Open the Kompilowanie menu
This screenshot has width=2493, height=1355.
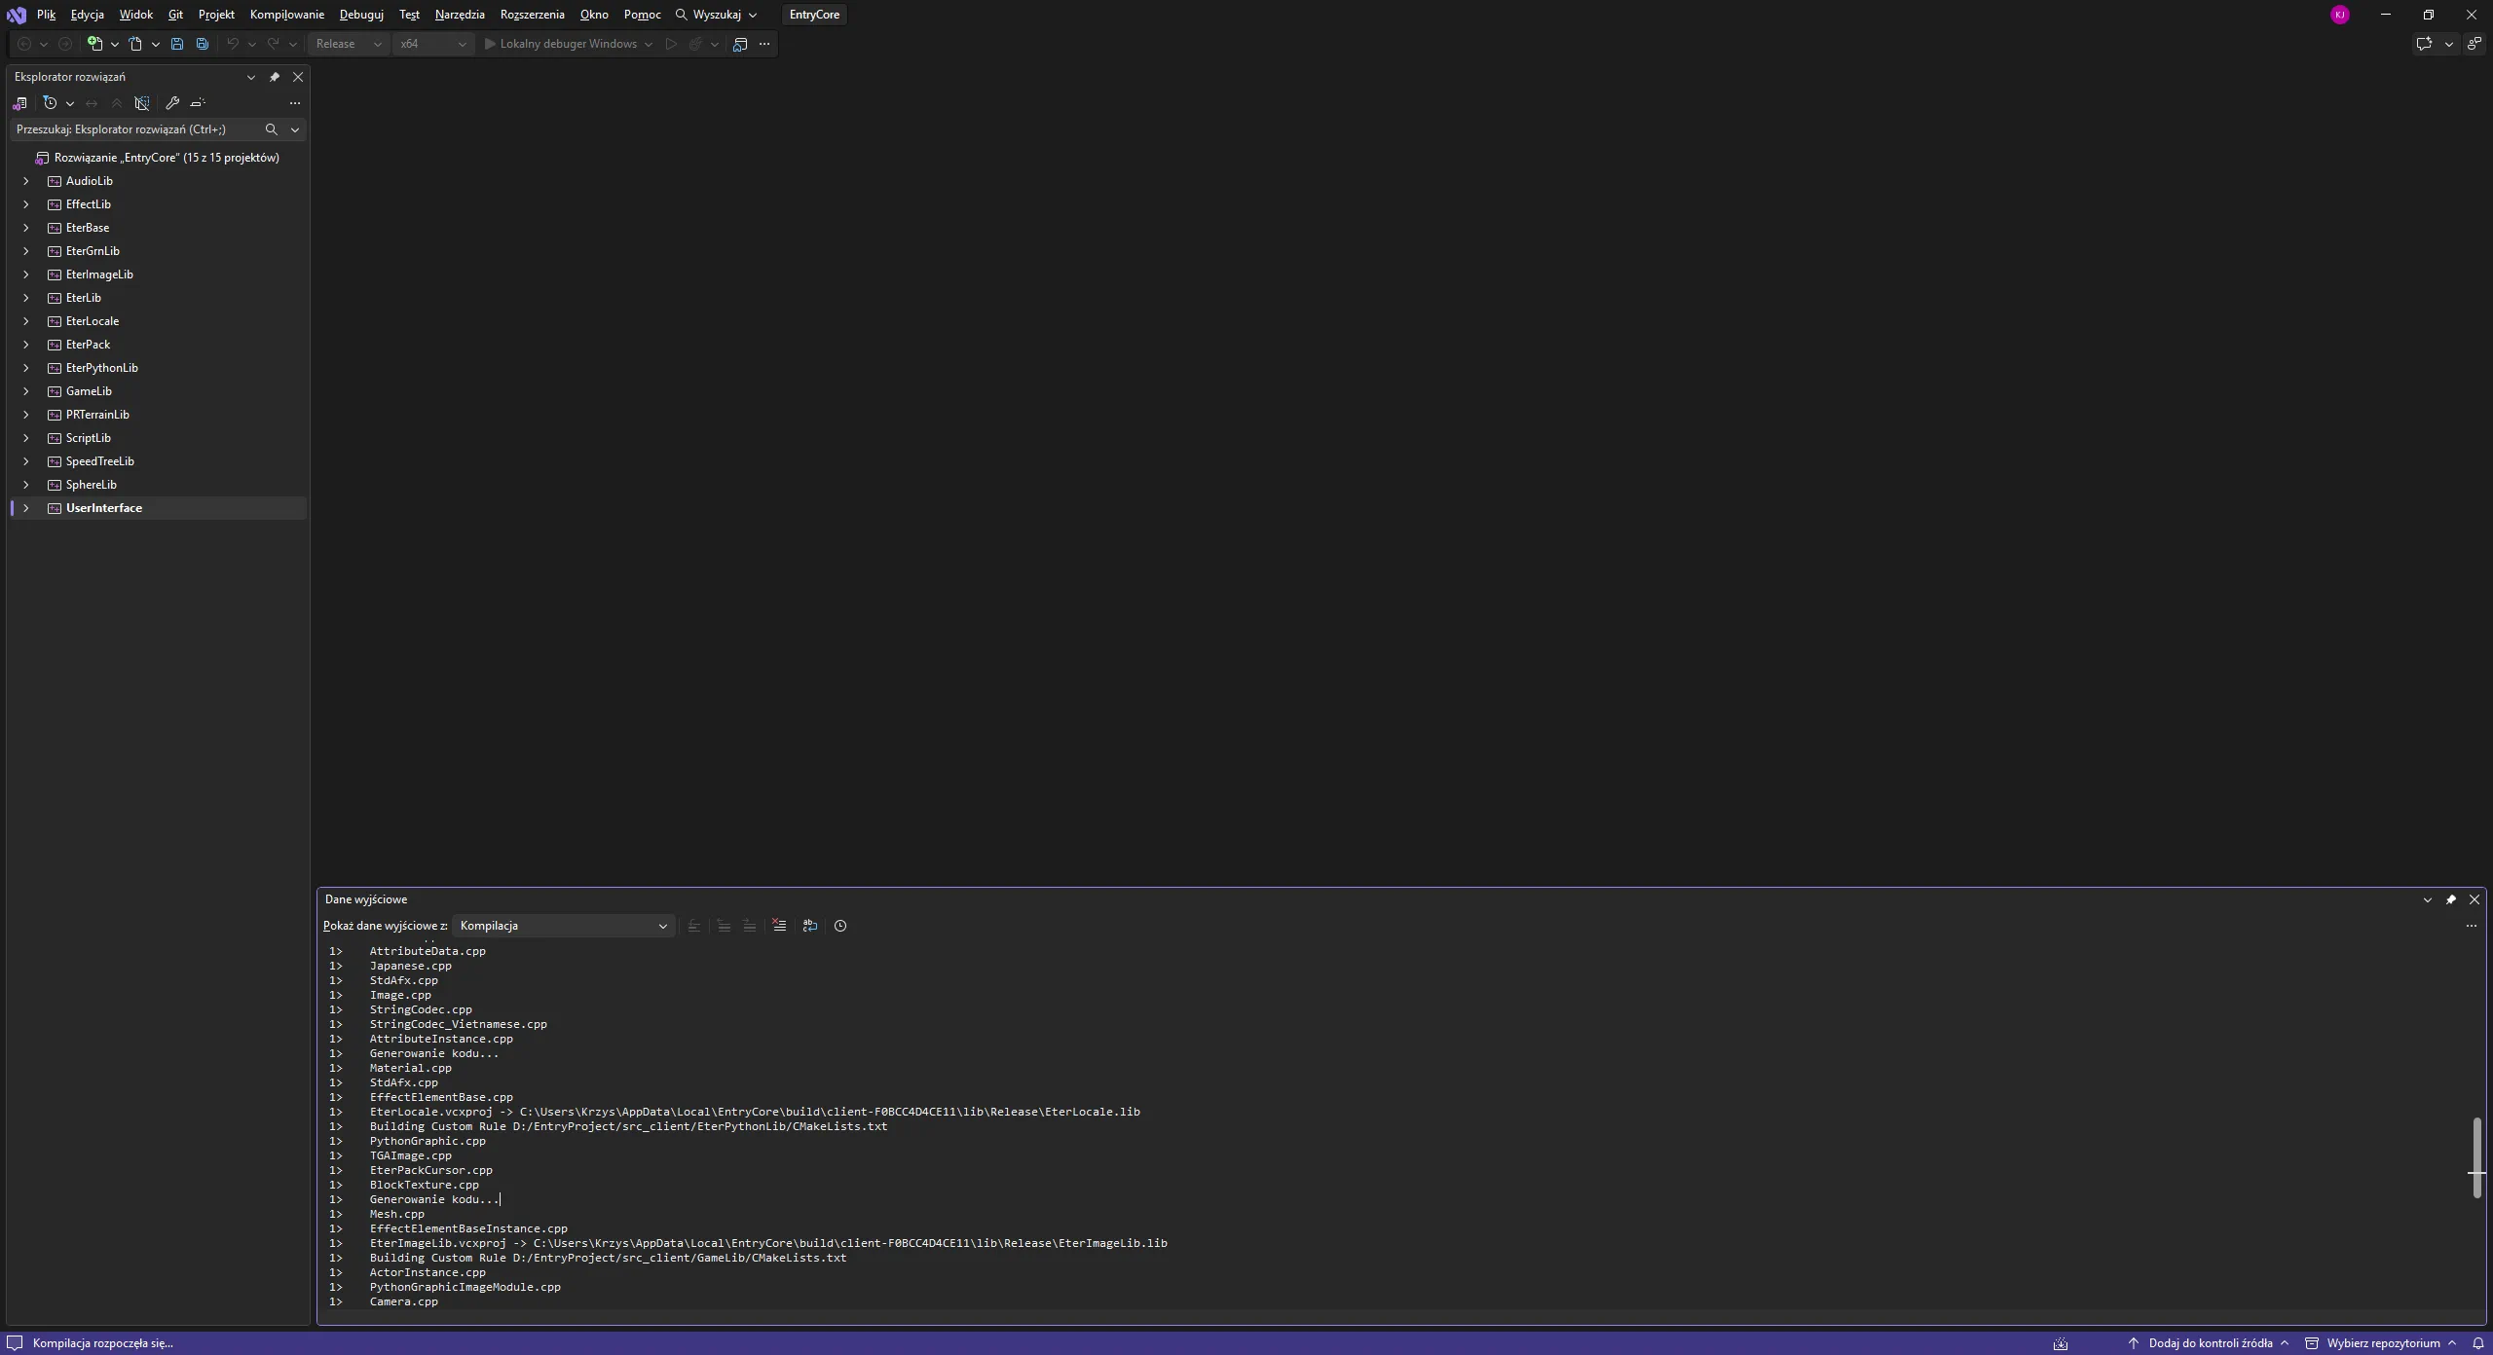pos(287,15)
